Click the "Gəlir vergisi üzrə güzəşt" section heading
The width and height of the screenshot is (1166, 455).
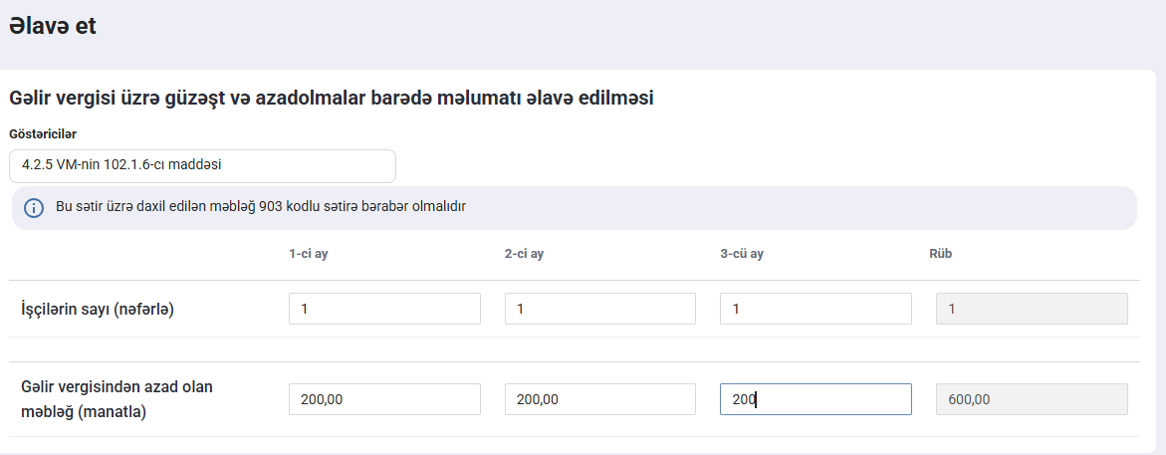[x=331, y=98]
